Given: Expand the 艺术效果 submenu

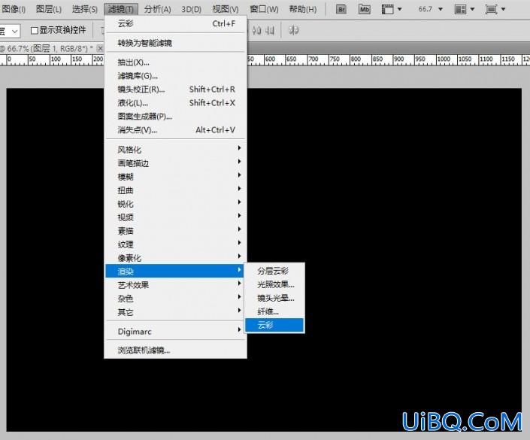Looking at the screenshot, I should 175,284.
